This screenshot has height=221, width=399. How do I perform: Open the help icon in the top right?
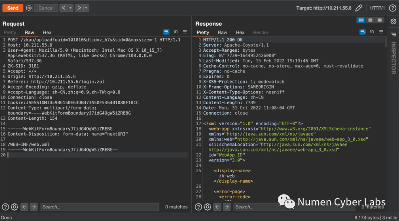[x=392, y=8]
